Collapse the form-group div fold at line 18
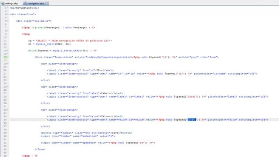279x157 pixels. (x=8, y=64)
